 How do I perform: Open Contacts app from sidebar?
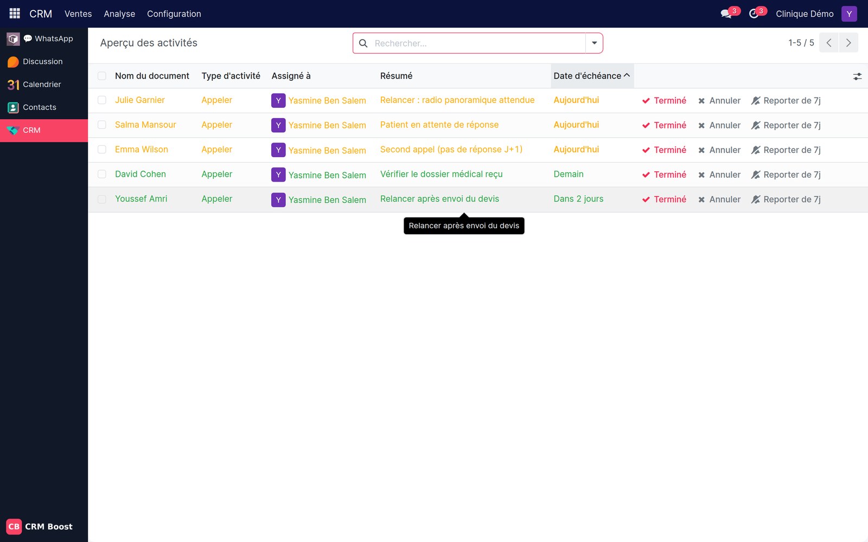coord(43,107)
